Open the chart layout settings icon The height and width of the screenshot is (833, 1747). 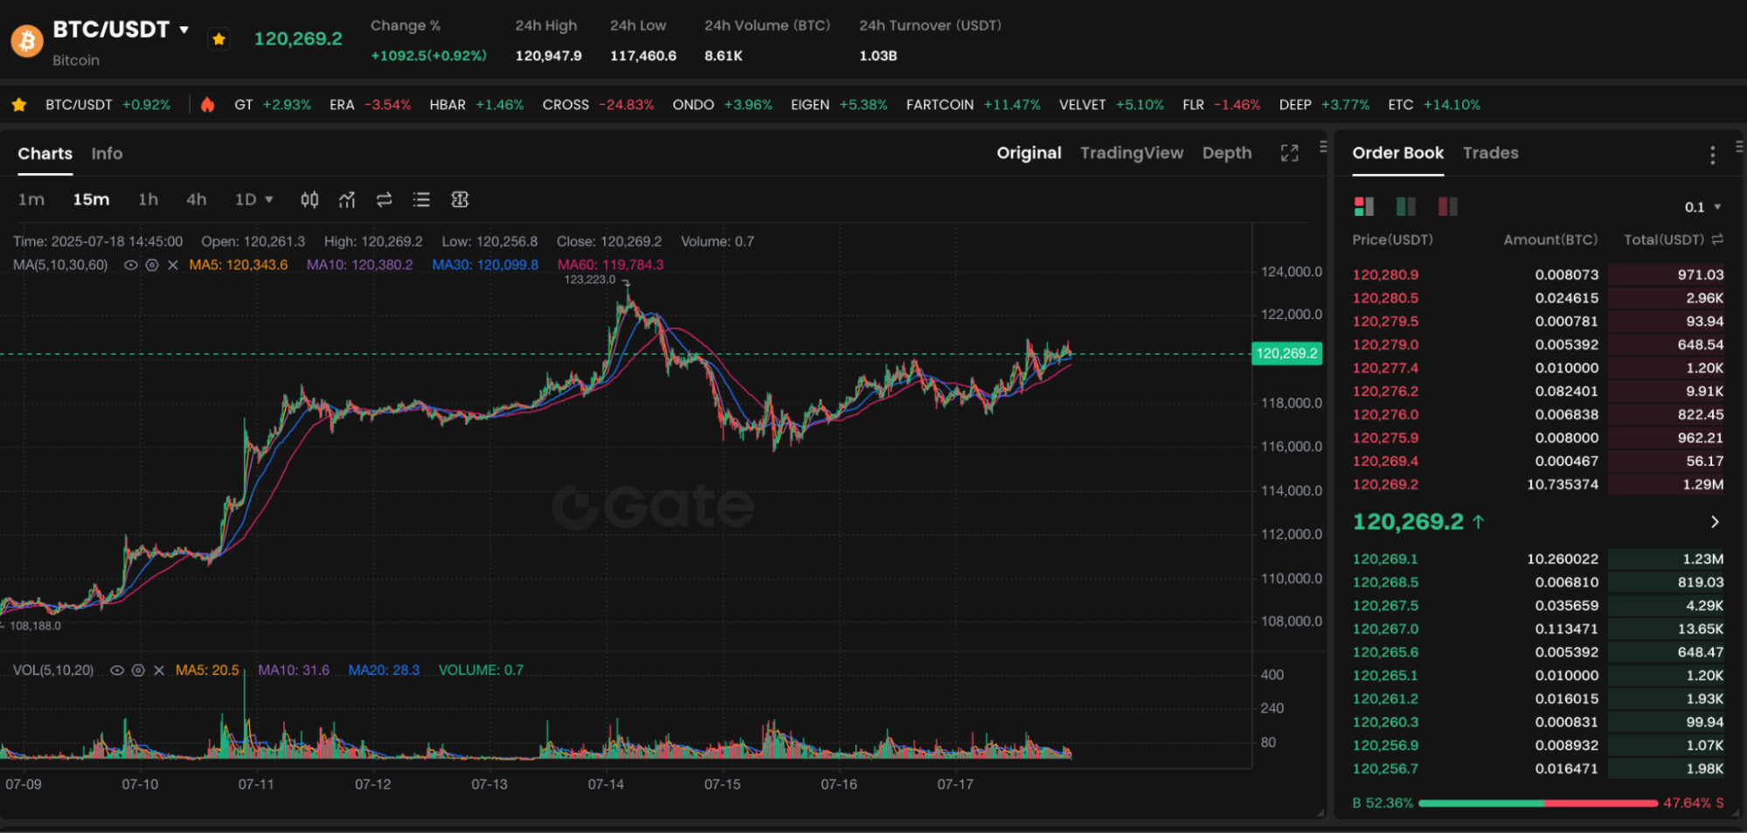click(x=460, y=199)
